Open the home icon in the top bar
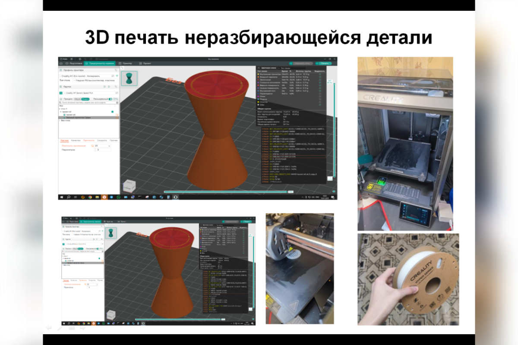518x345 pixels. coord(60,63)
